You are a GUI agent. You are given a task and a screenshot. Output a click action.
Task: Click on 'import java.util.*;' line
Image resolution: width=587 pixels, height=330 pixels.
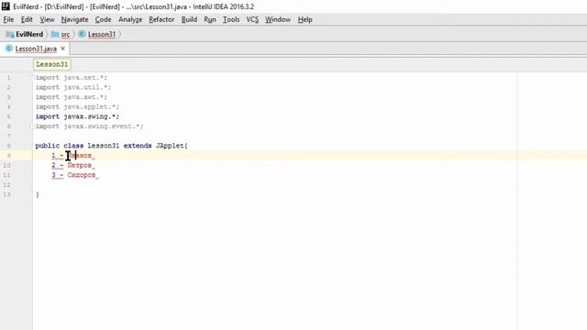[73, 88]
